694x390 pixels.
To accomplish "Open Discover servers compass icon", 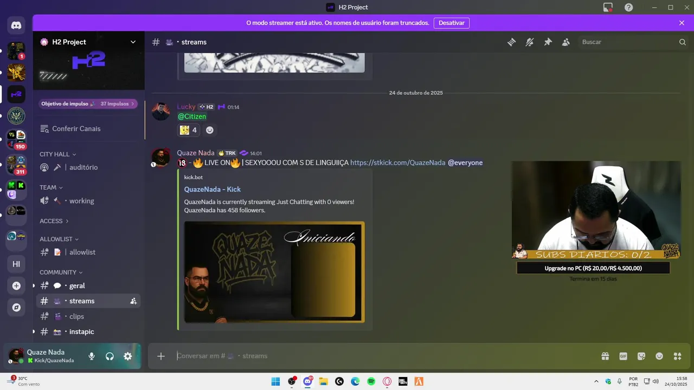I will coord(16,307).
